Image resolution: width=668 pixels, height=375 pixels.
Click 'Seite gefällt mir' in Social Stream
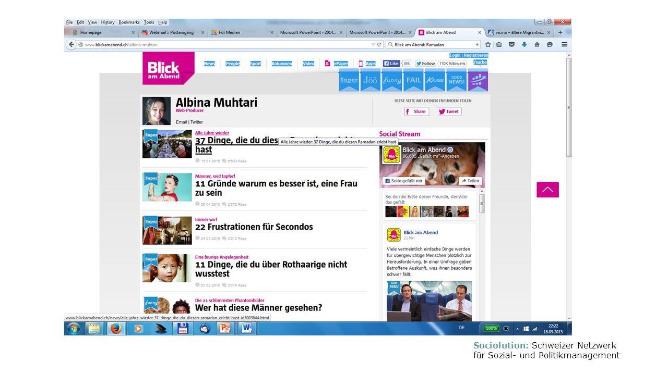click(x=403, y=181)
